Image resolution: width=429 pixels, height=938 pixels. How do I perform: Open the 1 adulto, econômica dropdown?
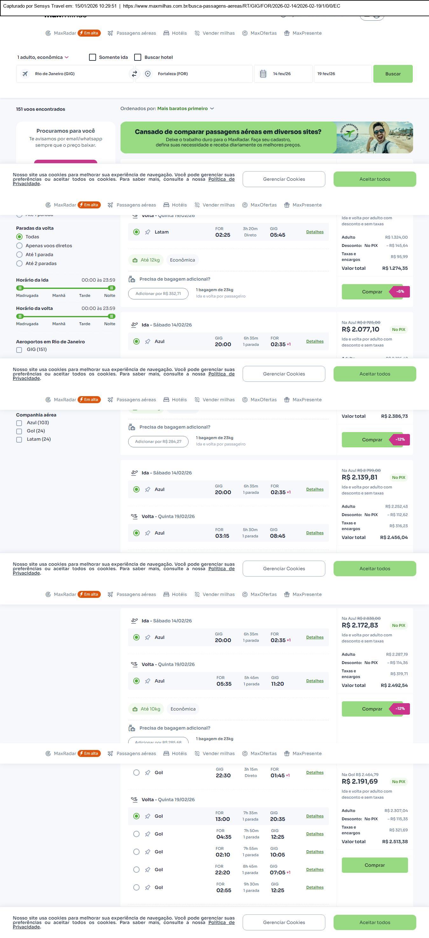(43, 58)
